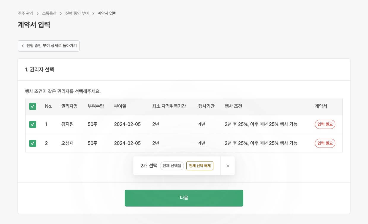Toggle the select-all checkbox in the table header
The image size is (368, 224).
33,106
